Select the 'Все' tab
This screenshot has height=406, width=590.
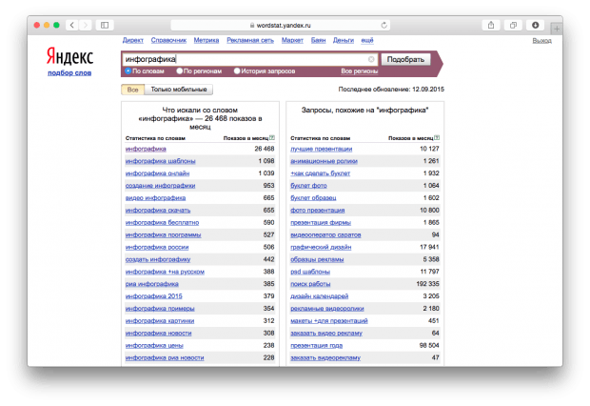click(132, 90)
